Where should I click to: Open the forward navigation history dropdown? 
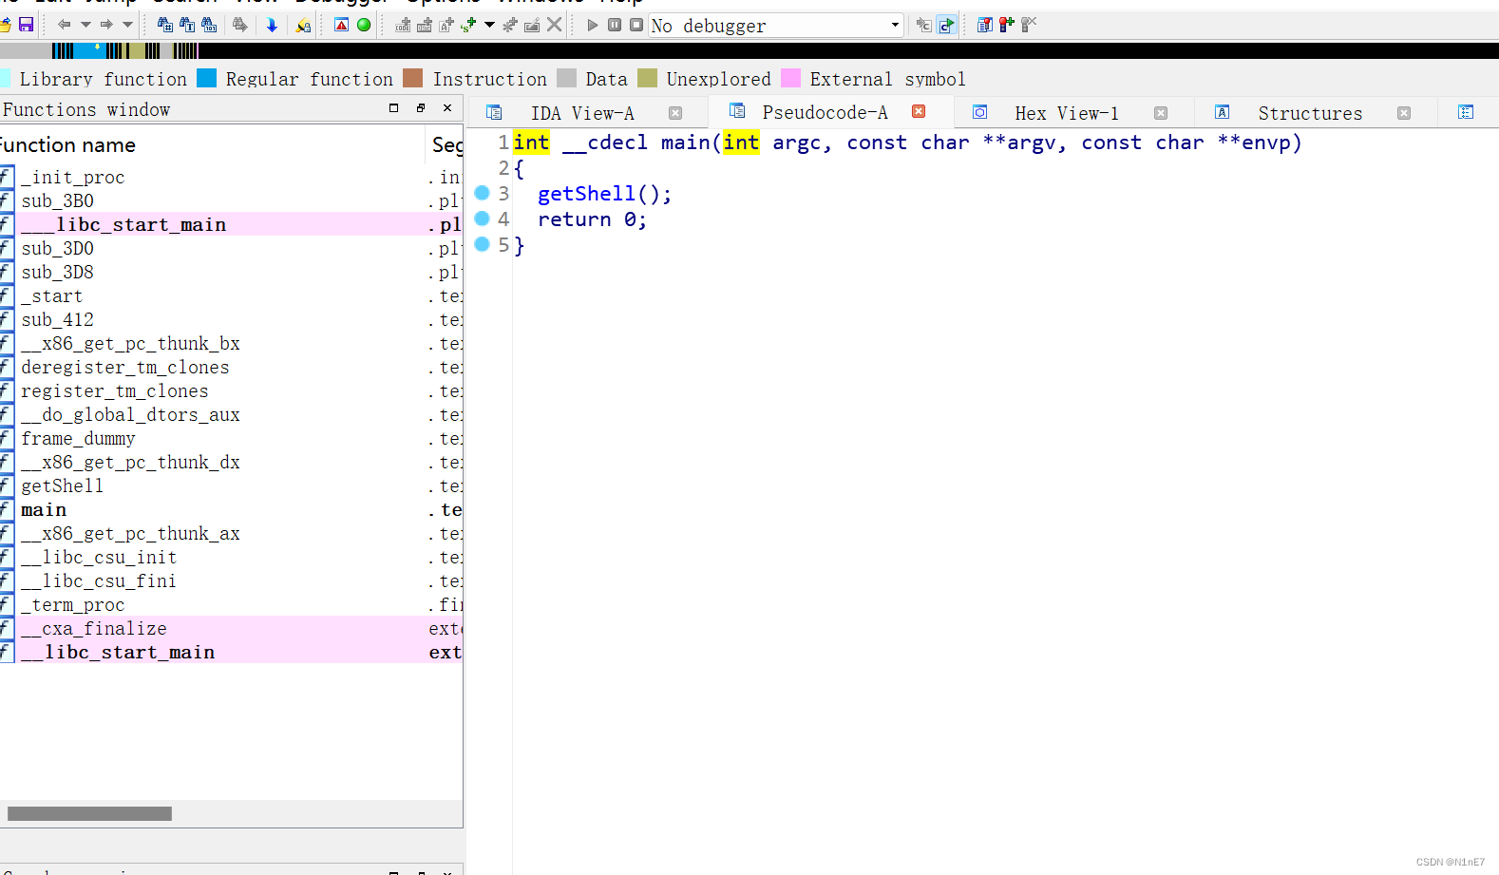tap(127, 25)
